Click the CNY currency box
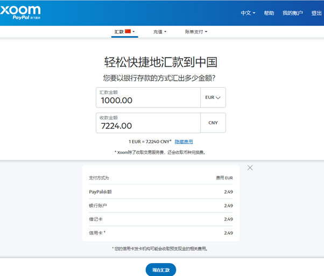Viewport: 324px width, 276px height. (213, 123)
